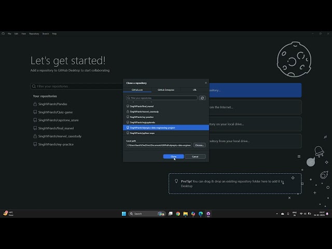Focus the dialog's Filter your repositories field
The width and height of the screenshot is (332, 249).
(162, 98)
